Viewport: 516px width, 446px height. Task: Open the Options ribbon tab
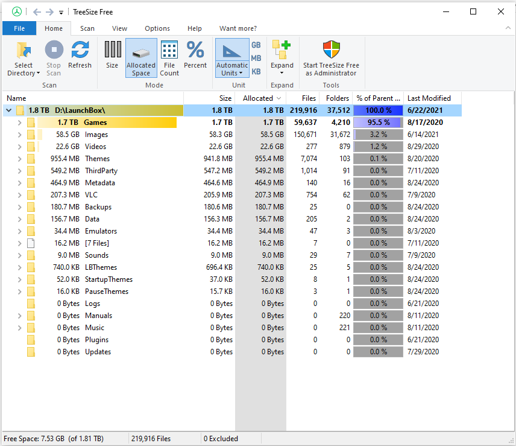(x=157, y=28)
